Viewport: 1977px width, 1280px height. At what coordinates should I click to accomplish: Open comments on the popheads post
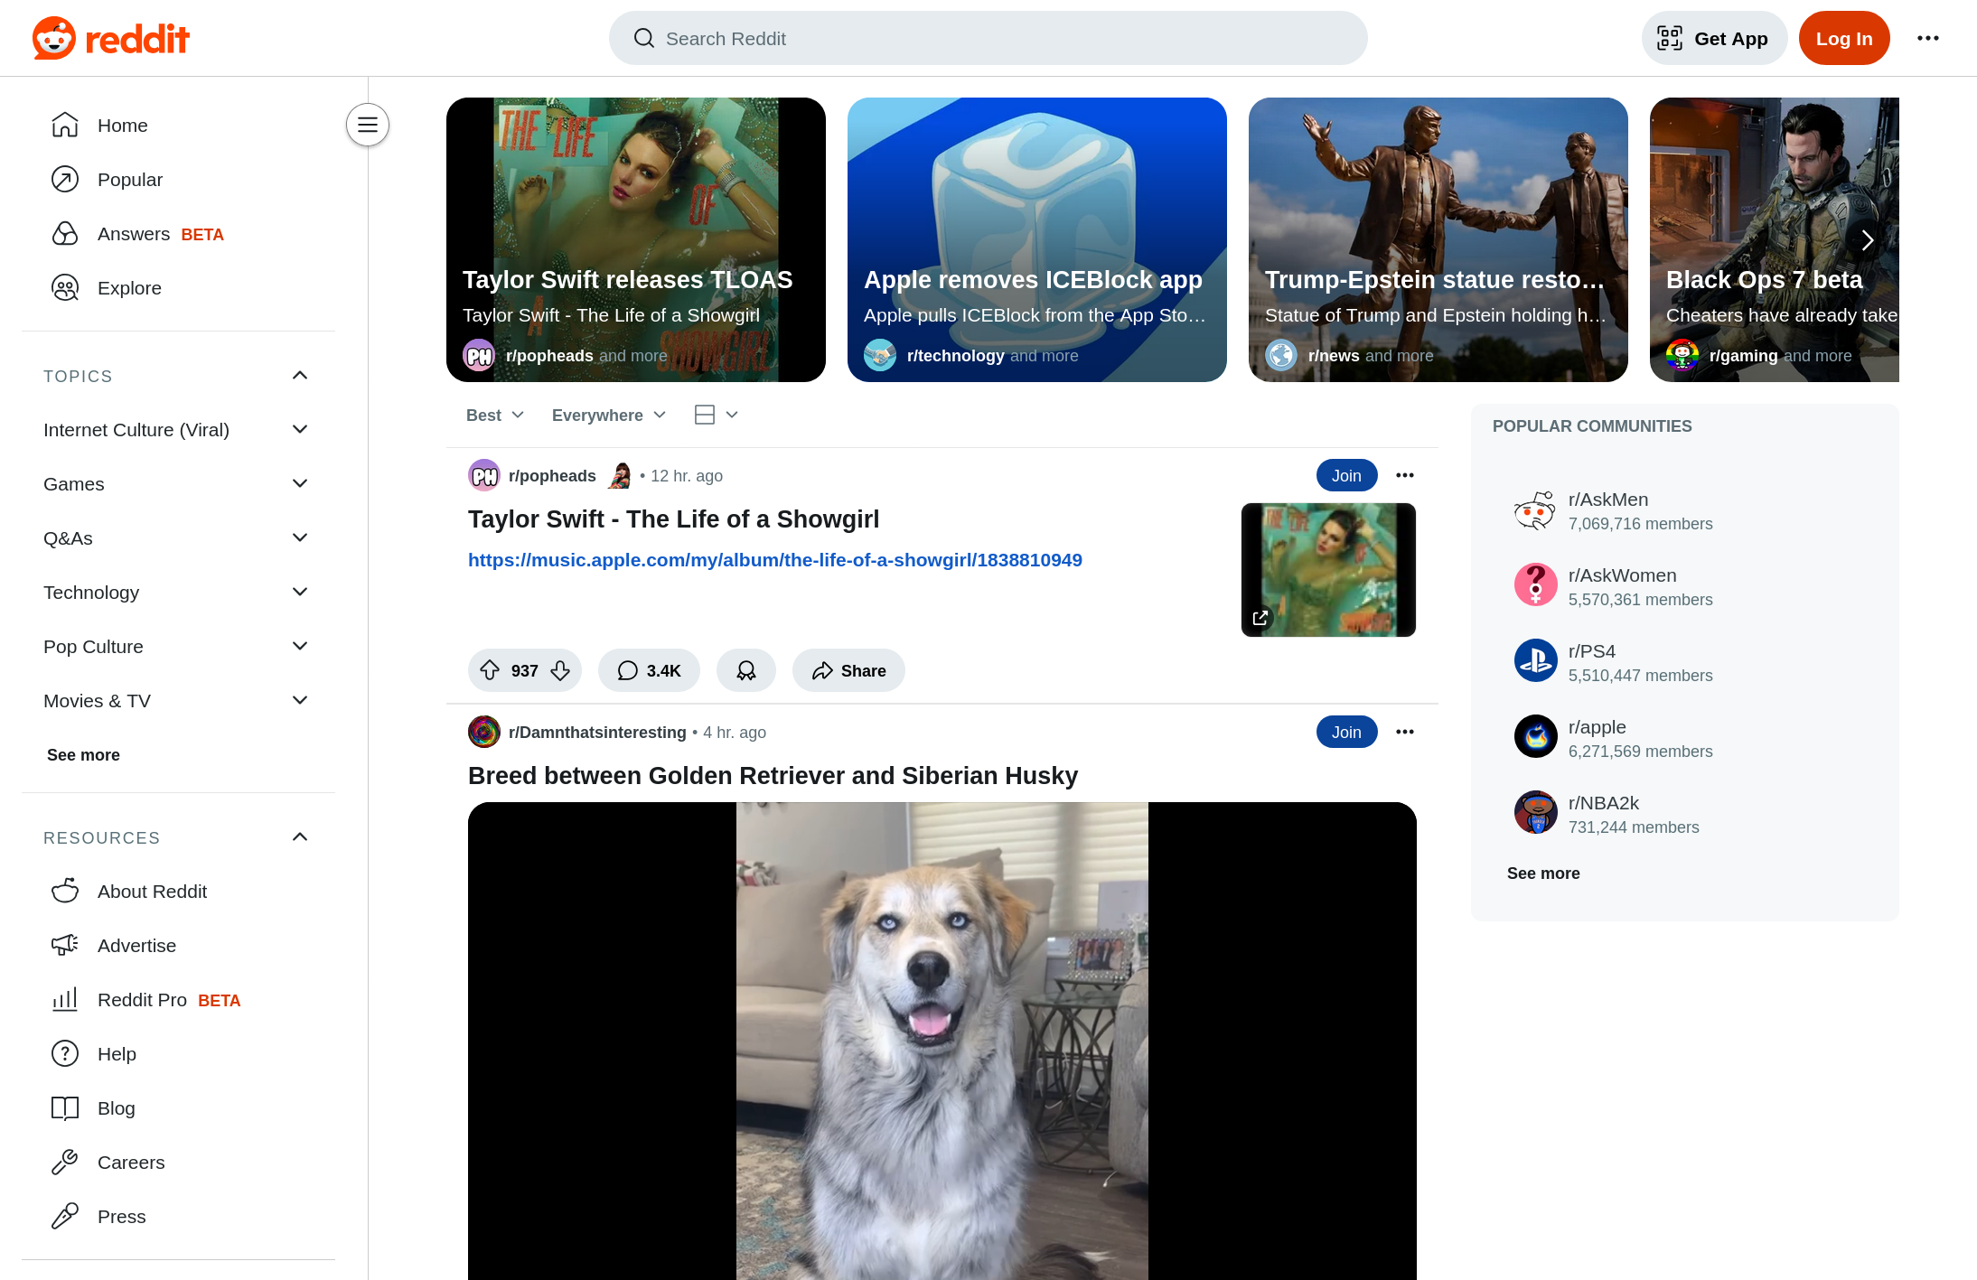click(649, 670)
